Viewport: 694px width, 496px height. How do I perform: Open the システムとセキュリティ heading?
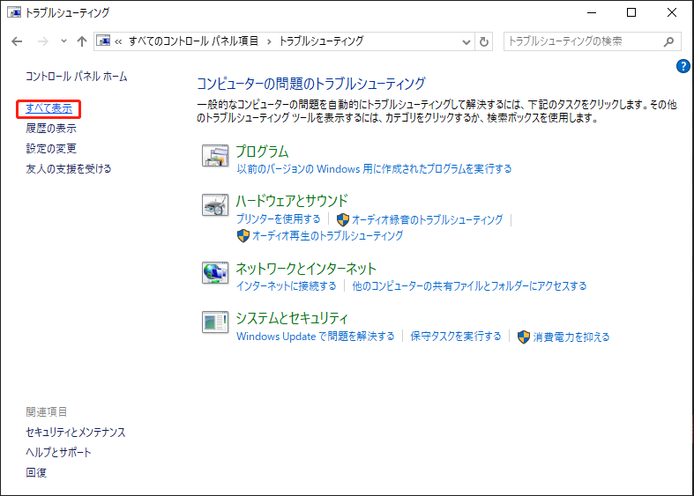(x=292, y=318)
